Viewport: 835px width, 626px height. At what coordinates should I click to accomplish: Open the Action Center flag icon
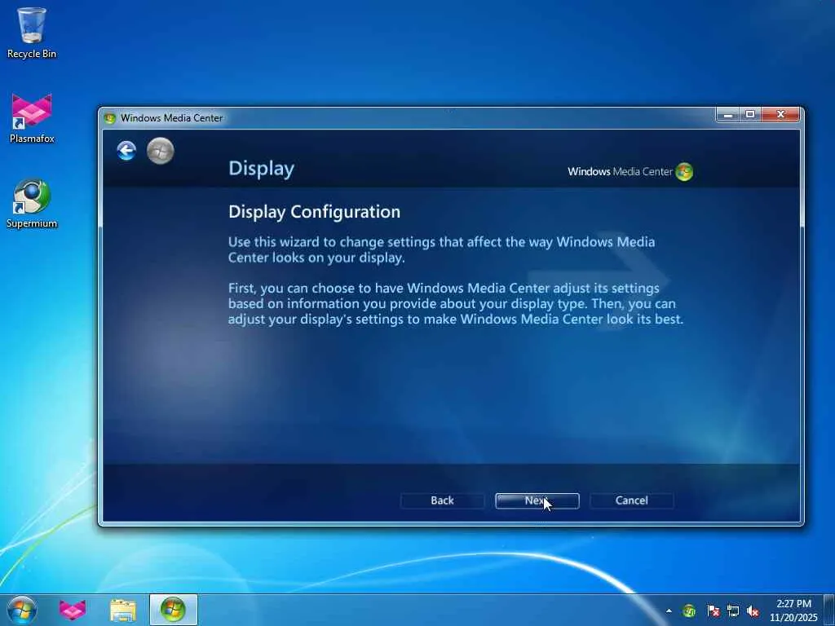713,611
